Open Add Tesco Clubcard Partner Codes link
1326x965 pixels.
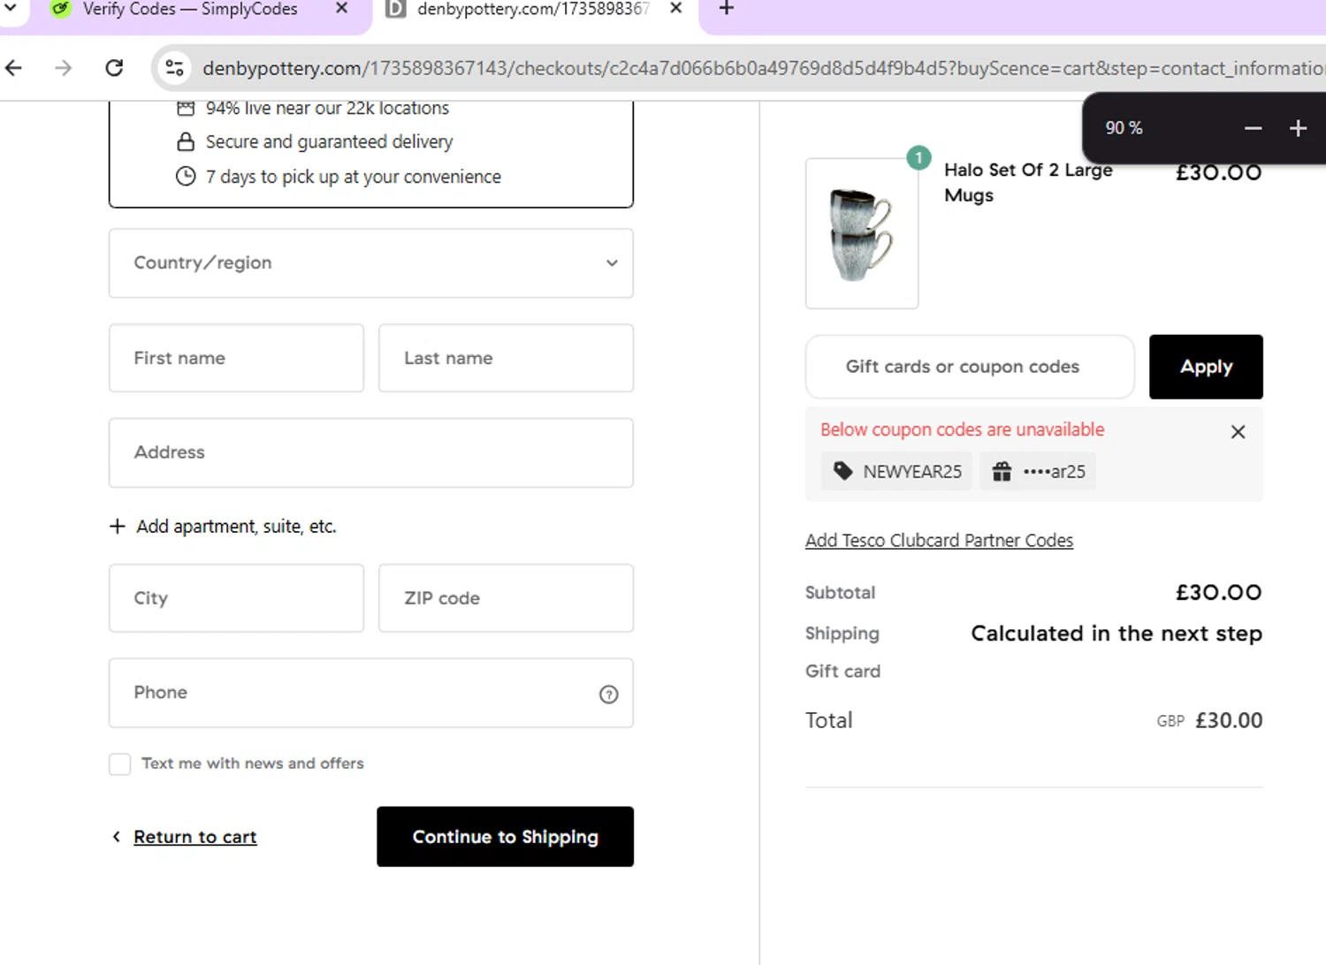pyautogui.click(x=939, y=541)
